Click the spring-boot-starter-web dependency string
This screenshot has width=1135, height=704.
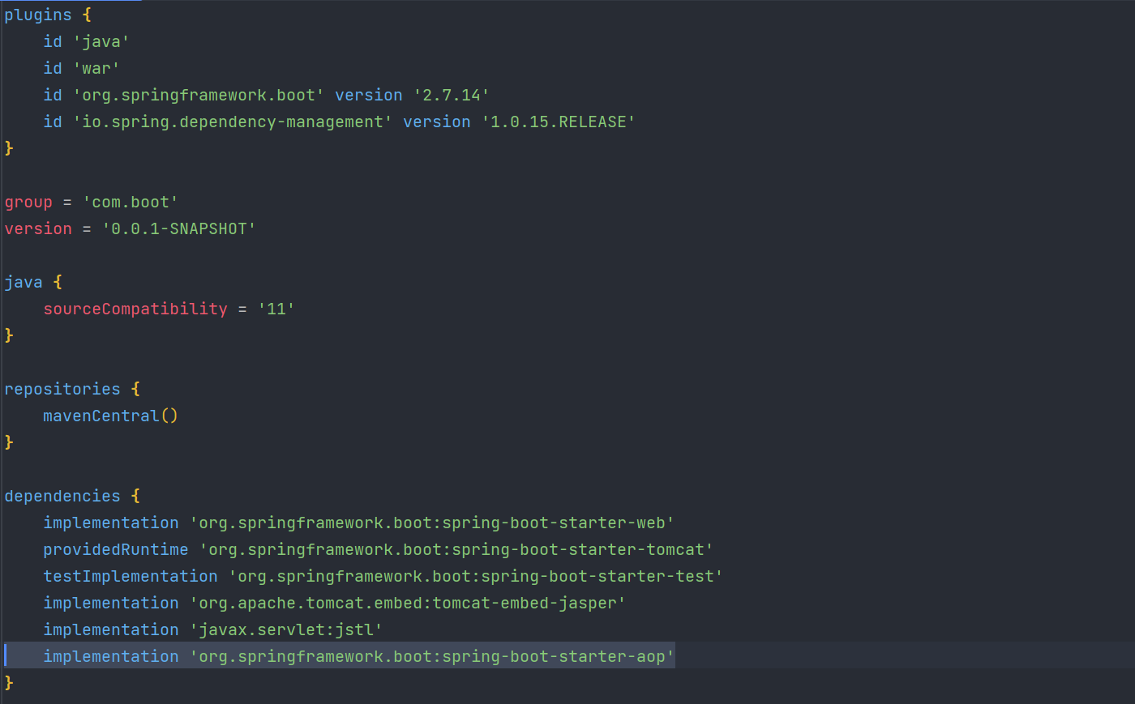(432, 523)
